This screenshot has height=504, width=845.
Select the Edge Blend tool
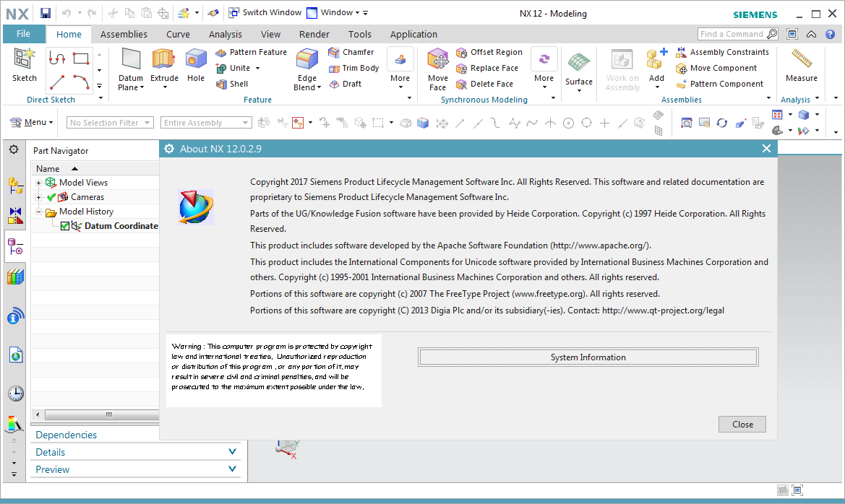pos(307,69)
